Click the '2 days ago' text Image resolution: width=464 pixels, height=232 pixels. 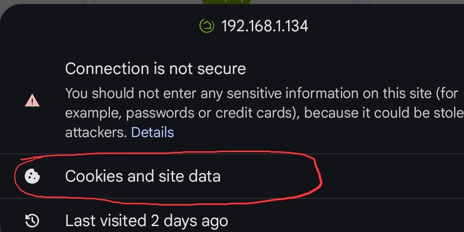(x=189, y=221)
